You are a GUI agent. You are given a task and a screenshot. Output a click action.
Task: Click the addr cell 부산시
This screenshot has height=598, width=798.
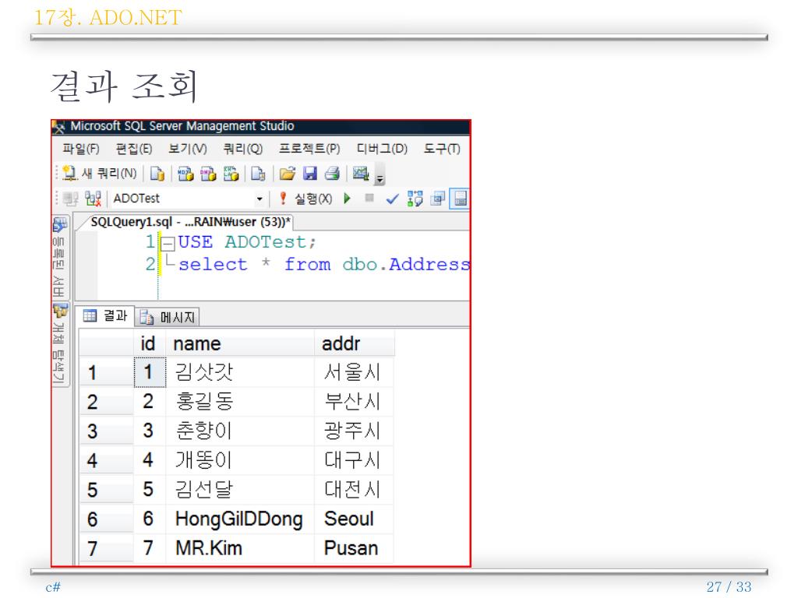[355, 403]
